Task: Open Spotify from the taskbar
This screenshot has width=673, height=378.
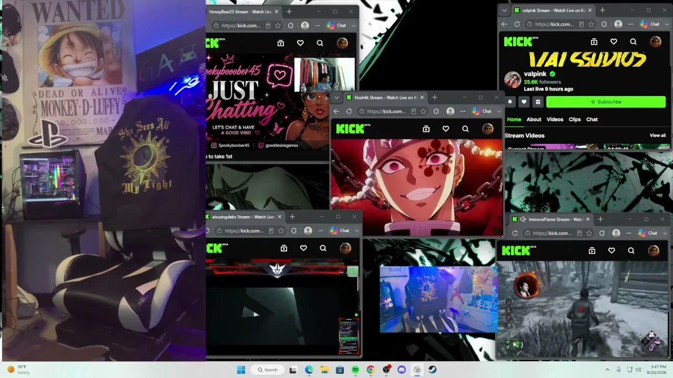Action: coord(355,370)
